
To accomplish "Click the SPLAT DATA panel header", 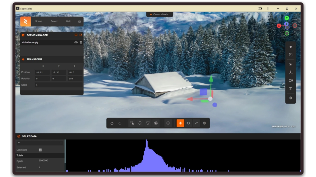I will click(x=158, y=136).
